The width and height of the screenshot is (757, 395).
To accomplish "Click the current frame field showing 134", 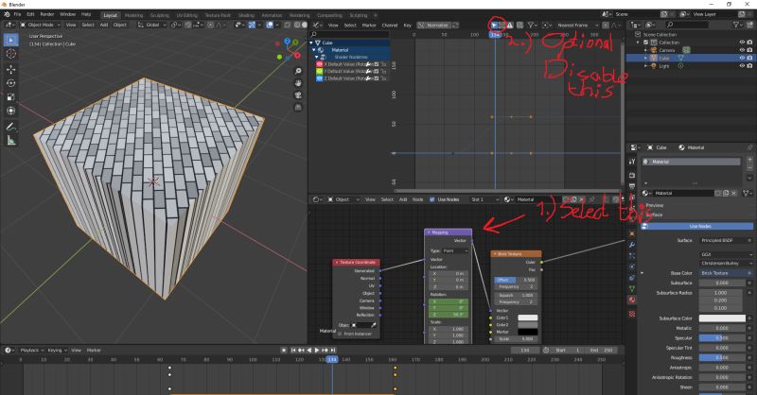I will pos(525,351).
